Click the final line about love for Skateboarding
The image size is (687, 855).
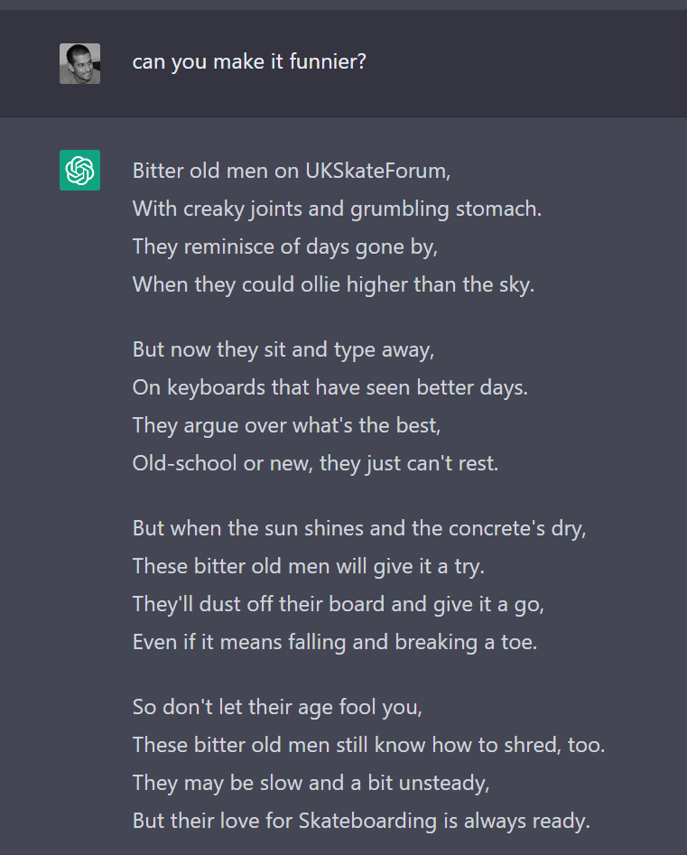[360, 822]
